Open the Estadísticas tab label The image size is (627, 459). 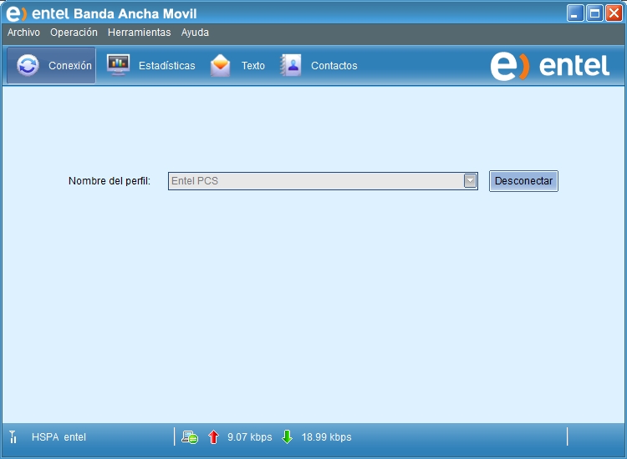(166, 65)
